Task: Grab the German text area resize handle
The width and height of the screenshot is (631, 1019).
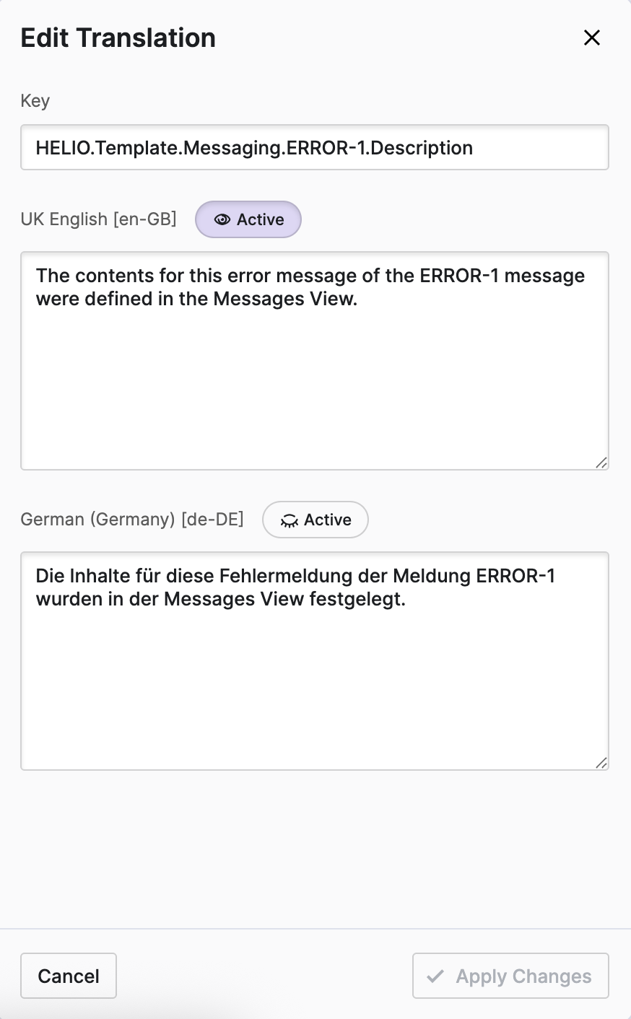Action: 601,763
